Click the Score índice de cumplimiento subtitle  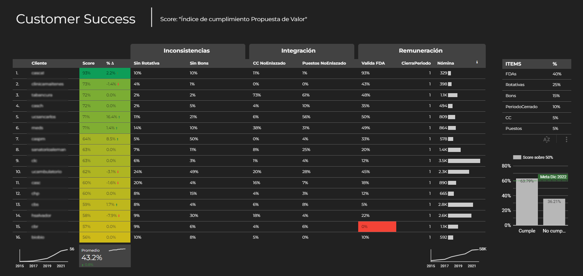(x=234, y=19)
